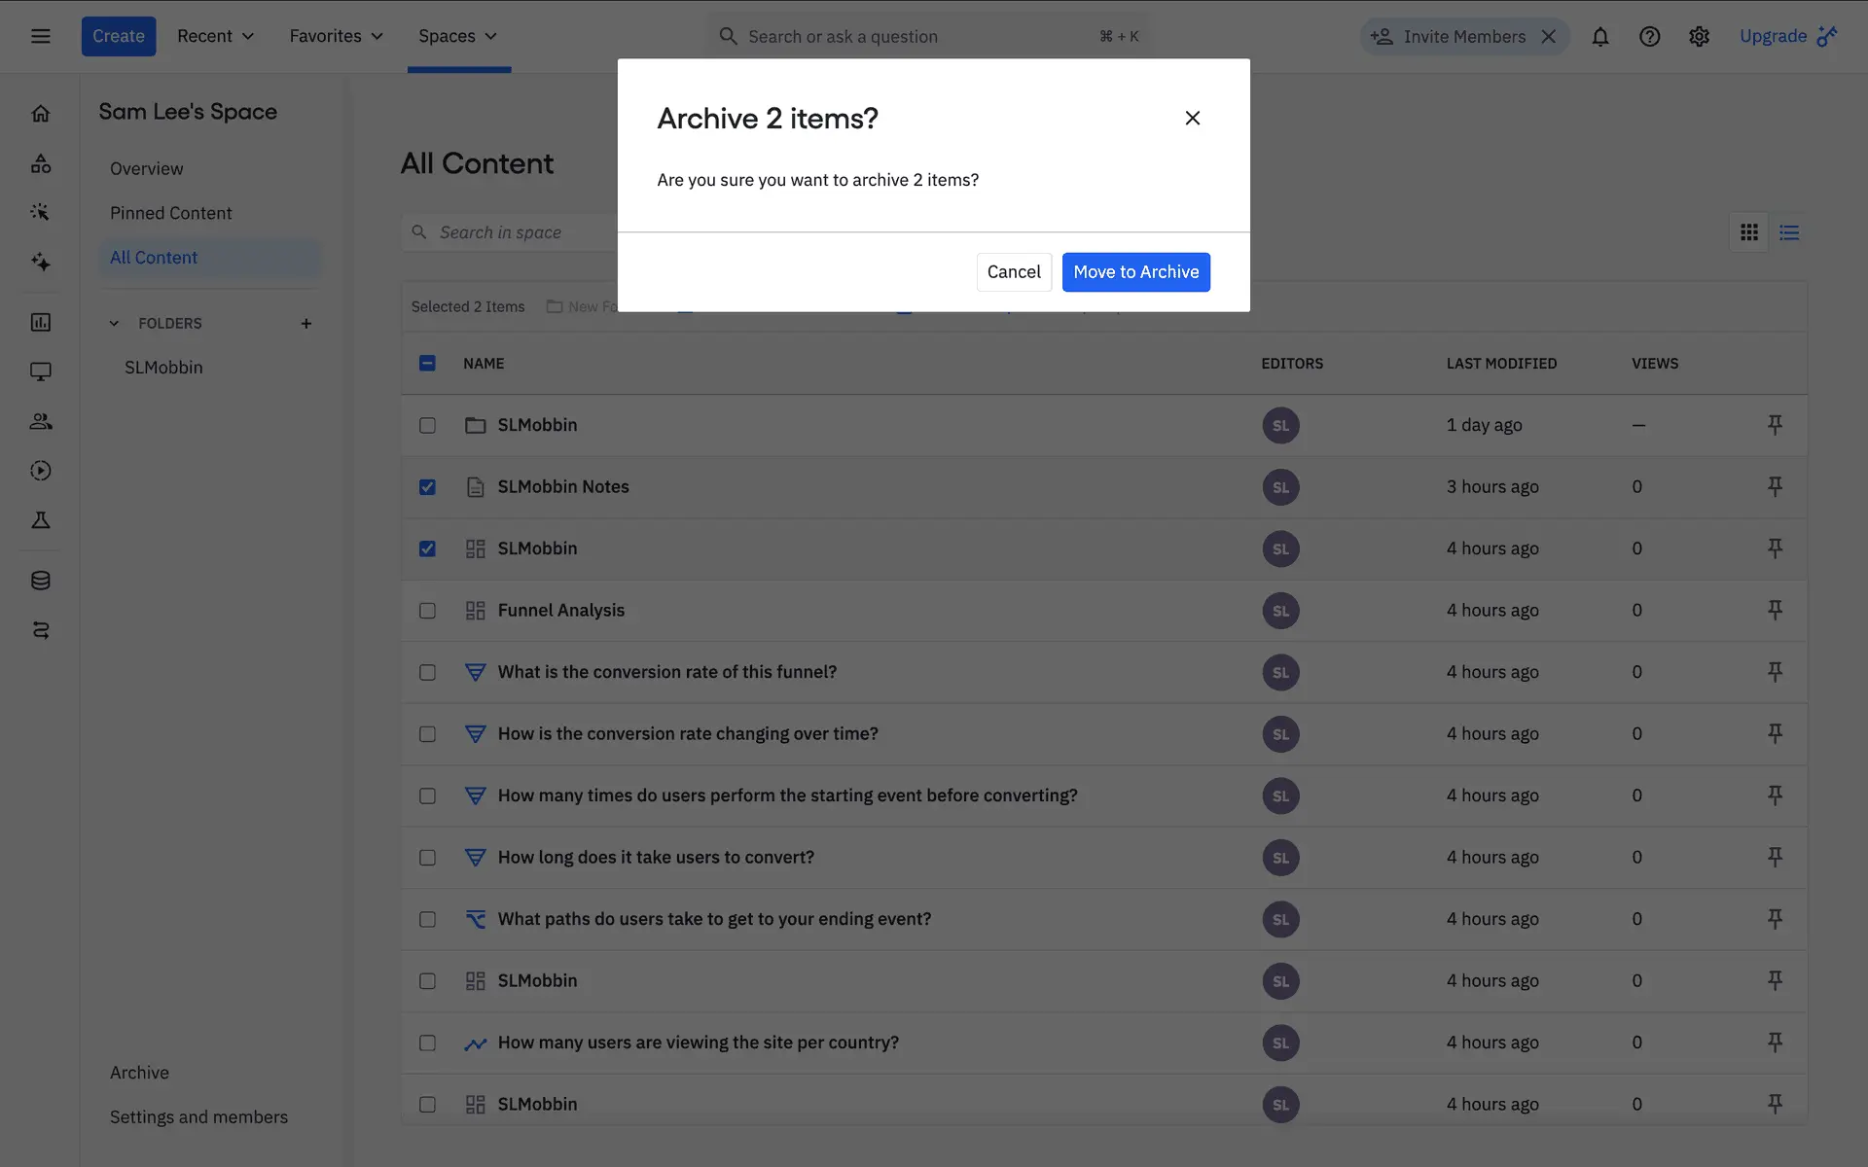The width and height of the screenshot is (1868, 1167).
Task: Pin the Funnel Analysis row
Action: pyautogui.click(x=1774, y=610)
